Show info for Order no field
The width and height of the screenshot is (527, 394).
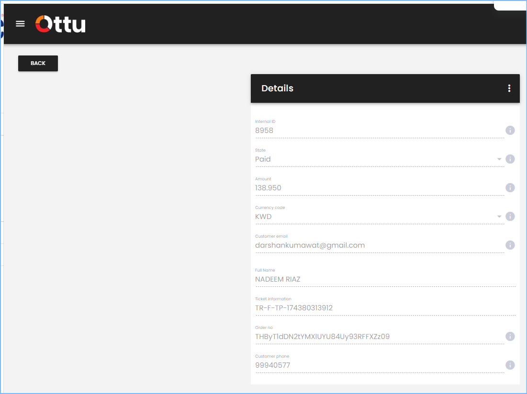pos(510,336)
